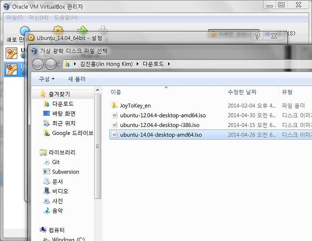Image resolution: width=312 pixels, height=241 pixels.
Task: Click the 다운로드 sidebar folder icon
Action: tap(46, 104)
